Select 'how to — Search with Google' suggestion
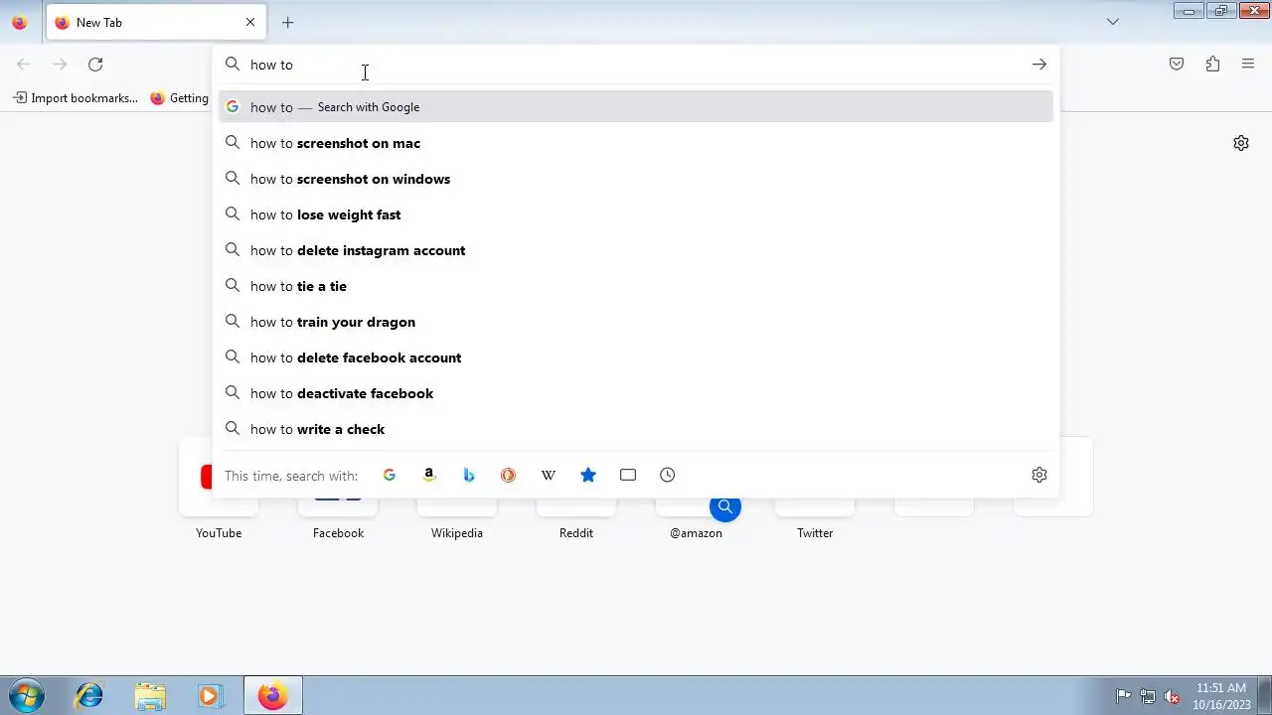1272x715 pixels. coord(636,107)
